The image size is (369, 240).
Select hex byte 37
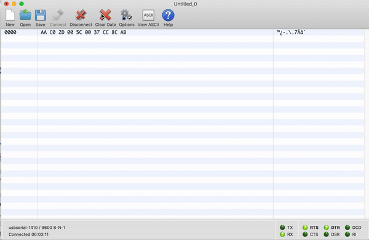pos(97,32)
